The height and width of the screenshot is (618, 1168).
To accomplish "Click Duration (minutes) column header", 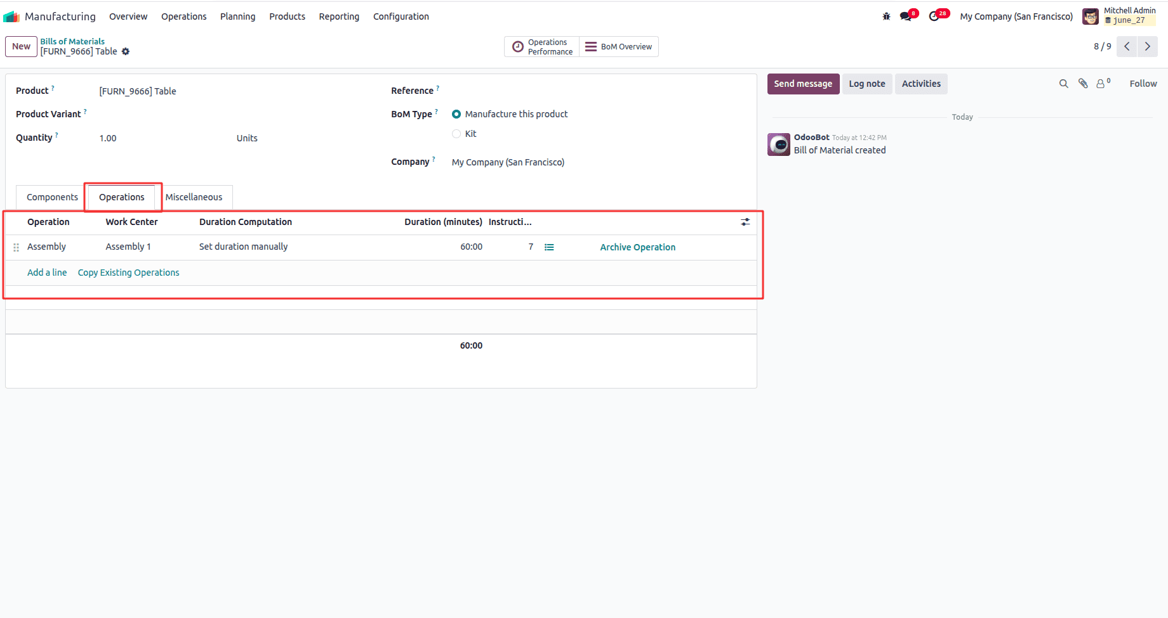I will (443, 222).
